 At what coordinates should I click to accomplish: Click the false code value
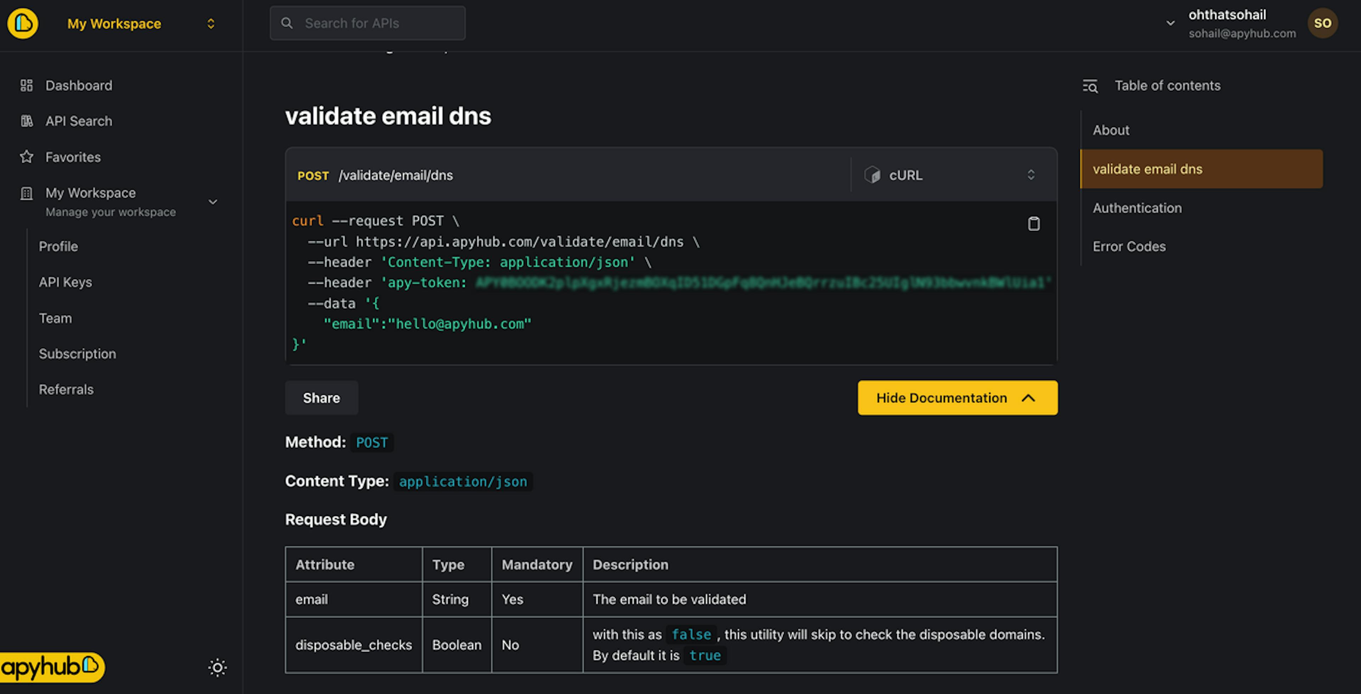pos(691,634)
